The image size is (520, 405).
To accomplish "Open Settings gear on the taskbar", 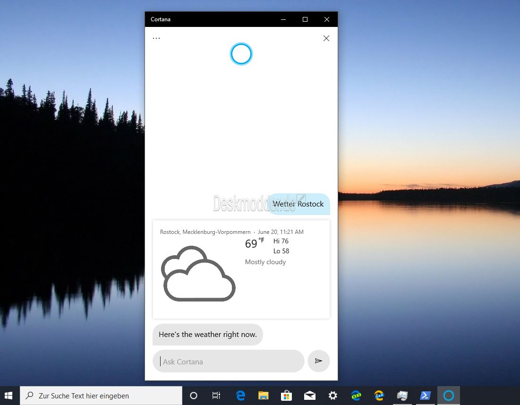I will click(332, 396).
